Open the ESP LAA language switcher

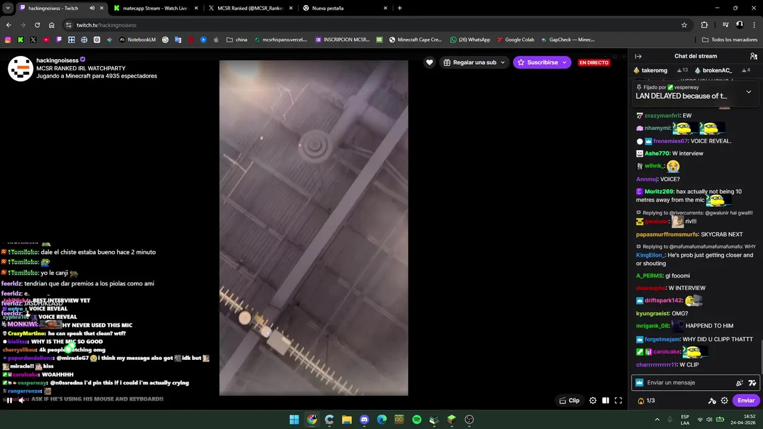686,419
